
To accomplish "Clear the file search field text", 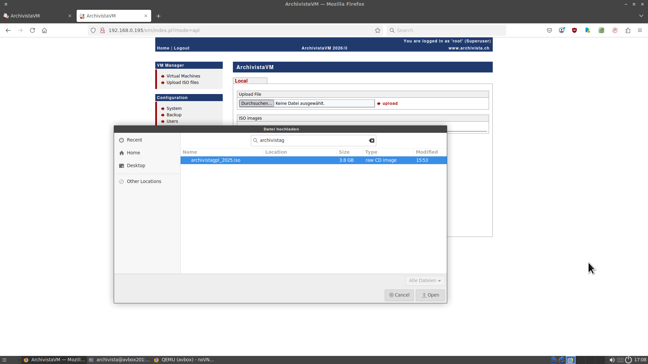I will tap(372, 141).
